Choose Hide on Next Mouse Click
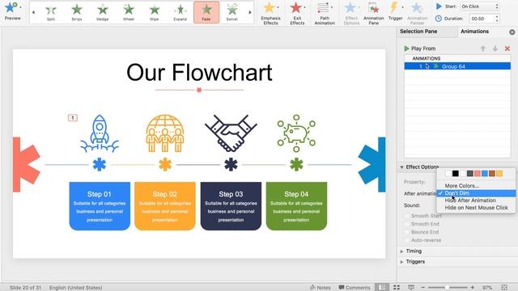The width and height of the screenshot is (518, 291). 476,208
